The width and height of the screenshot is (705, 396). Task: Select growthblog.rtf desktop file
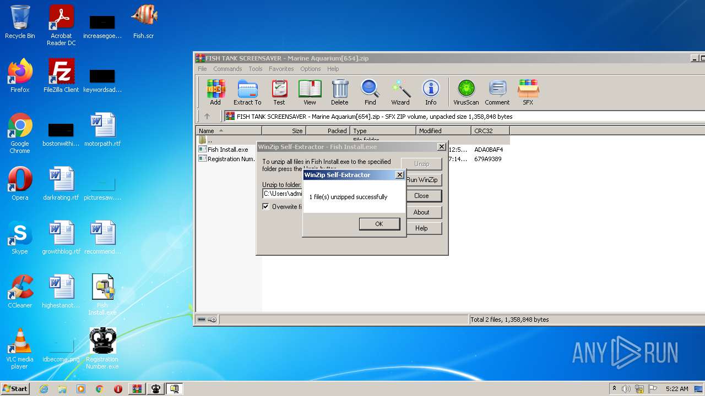(x=61, y=238)
